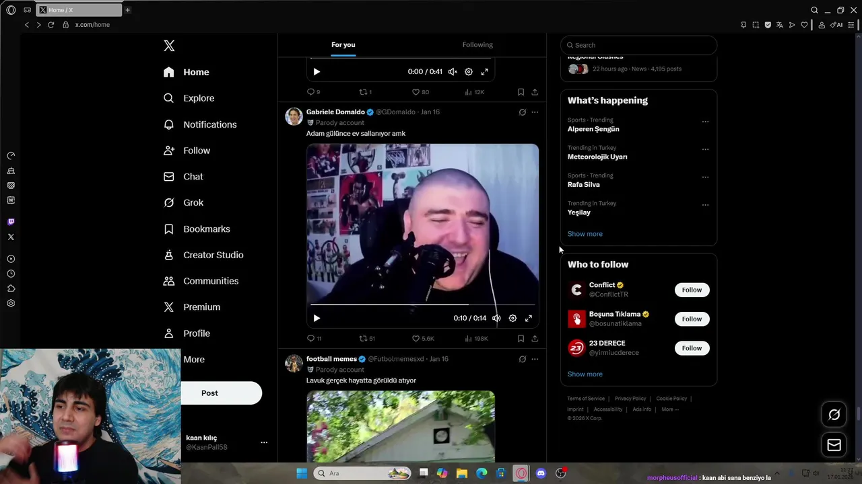Seek on Gabriele Domaldo video progress bar

[x=423, y=305]
